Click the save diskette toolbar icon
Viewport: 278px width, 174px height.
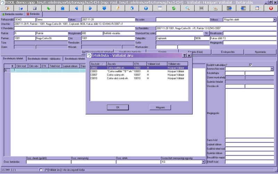(34, 8)
